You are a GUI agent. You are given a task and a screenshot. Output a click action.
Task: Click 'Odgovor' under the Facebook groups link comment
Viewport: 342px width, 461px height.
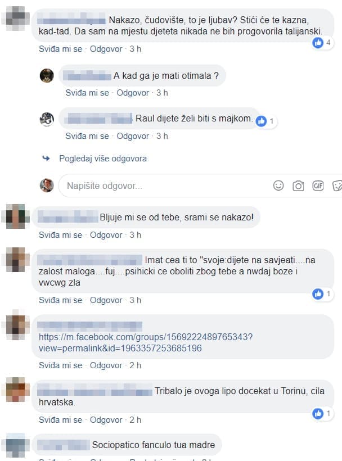point(106,365)
